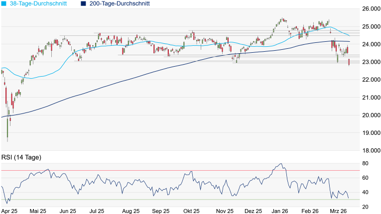Click the RSI 80 axis label
The height and width of the screenshot is (214, 381).
pos(365,163)
